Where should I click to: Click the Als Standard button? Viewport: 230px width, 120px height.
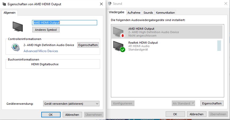[182, 103]
